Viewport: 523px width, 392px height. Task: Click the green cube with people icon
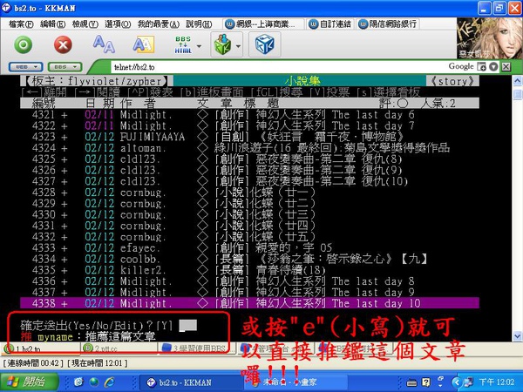pyautogui.click(x=221, y=44)
